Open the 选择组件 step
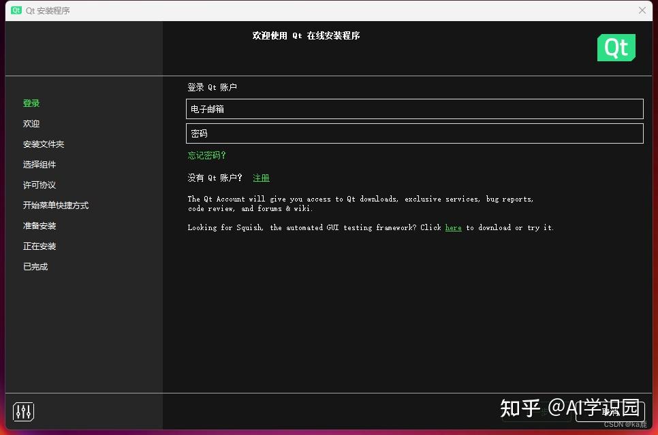This screenshot has height=435, width=658. 39,164
